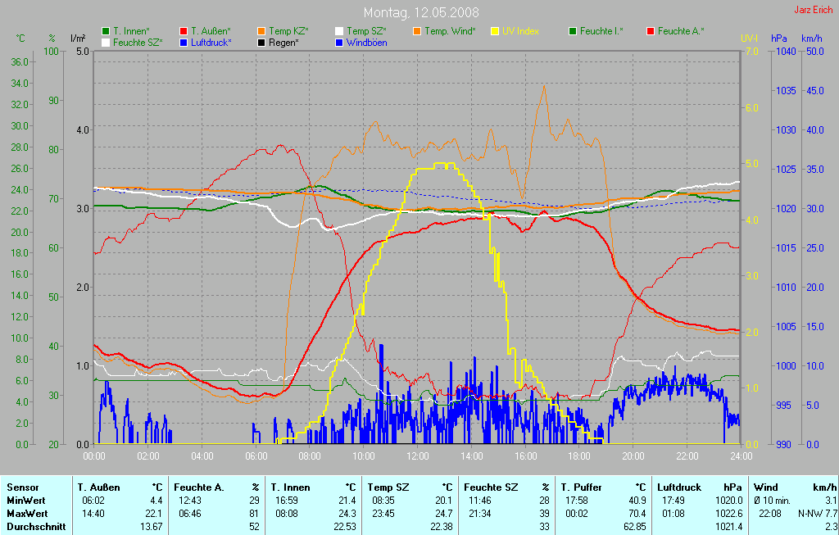The height and width of the screenshot is (535, 839).
Task: Click the 12:00 time axis label
Action: (417, 456)
